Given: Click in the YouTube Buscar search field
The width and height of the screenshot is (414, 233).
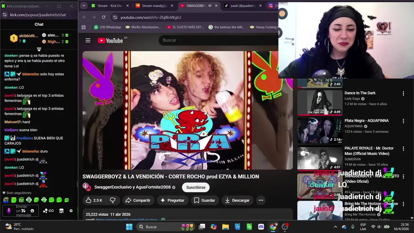Looking at the screenshot, I should coord(218,40).
